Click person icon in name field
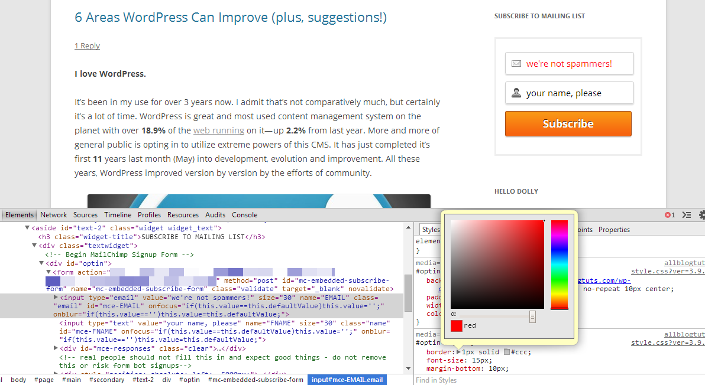Screen dimensions: 705x385 click(x=516, y=93)
